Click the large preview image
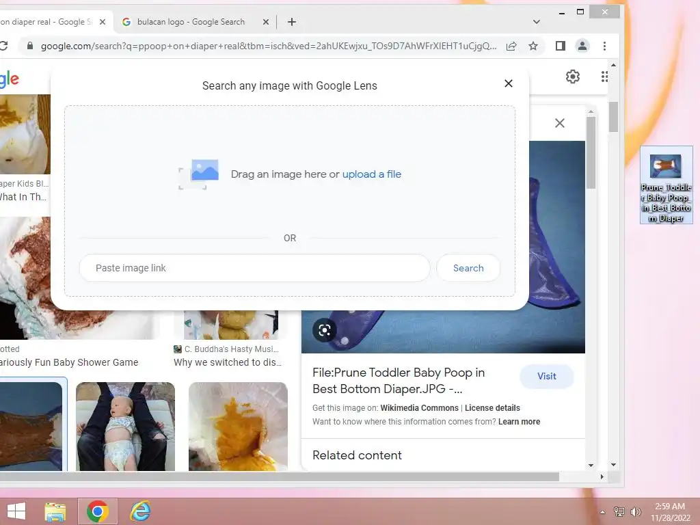This screenshot has width=700, height=525. tap(556, 248)
